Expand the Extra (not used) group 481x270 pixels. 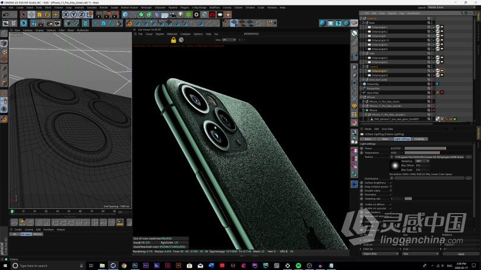coord(363,80)
